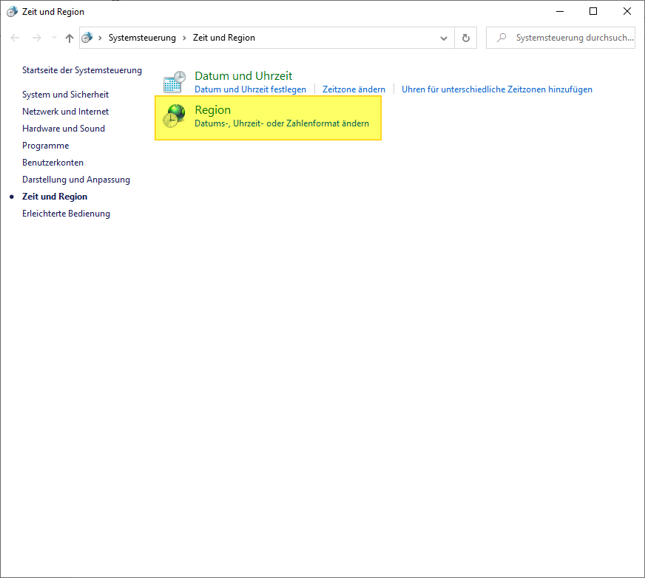Expand the chevron after Systemsteuerung breadcrumb
Image resolution: width=645 pixels, height=578 pixels.
coord(184,38)
